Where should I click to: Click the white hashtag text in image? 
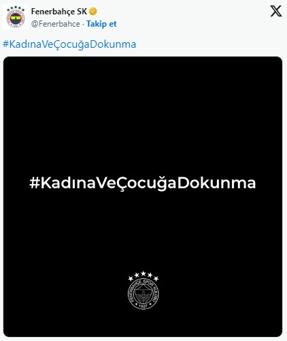(143, 183)
